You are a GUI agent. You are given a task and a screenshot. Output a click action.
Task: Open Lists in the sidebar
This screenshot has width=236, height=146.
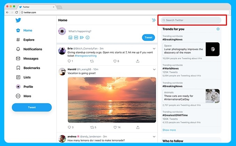point(23,77)
